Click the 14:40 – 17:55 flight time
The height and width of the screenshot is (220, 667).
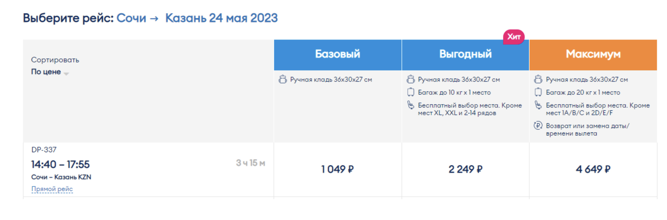pos(60,164)
